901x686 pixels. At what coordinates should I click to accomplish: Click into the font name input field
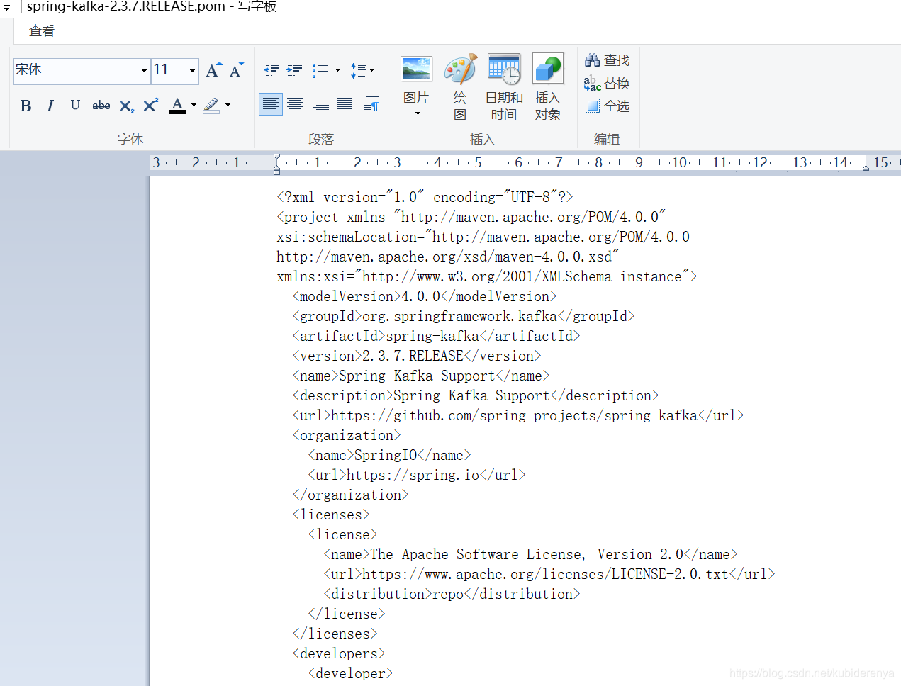click(77, 71)
